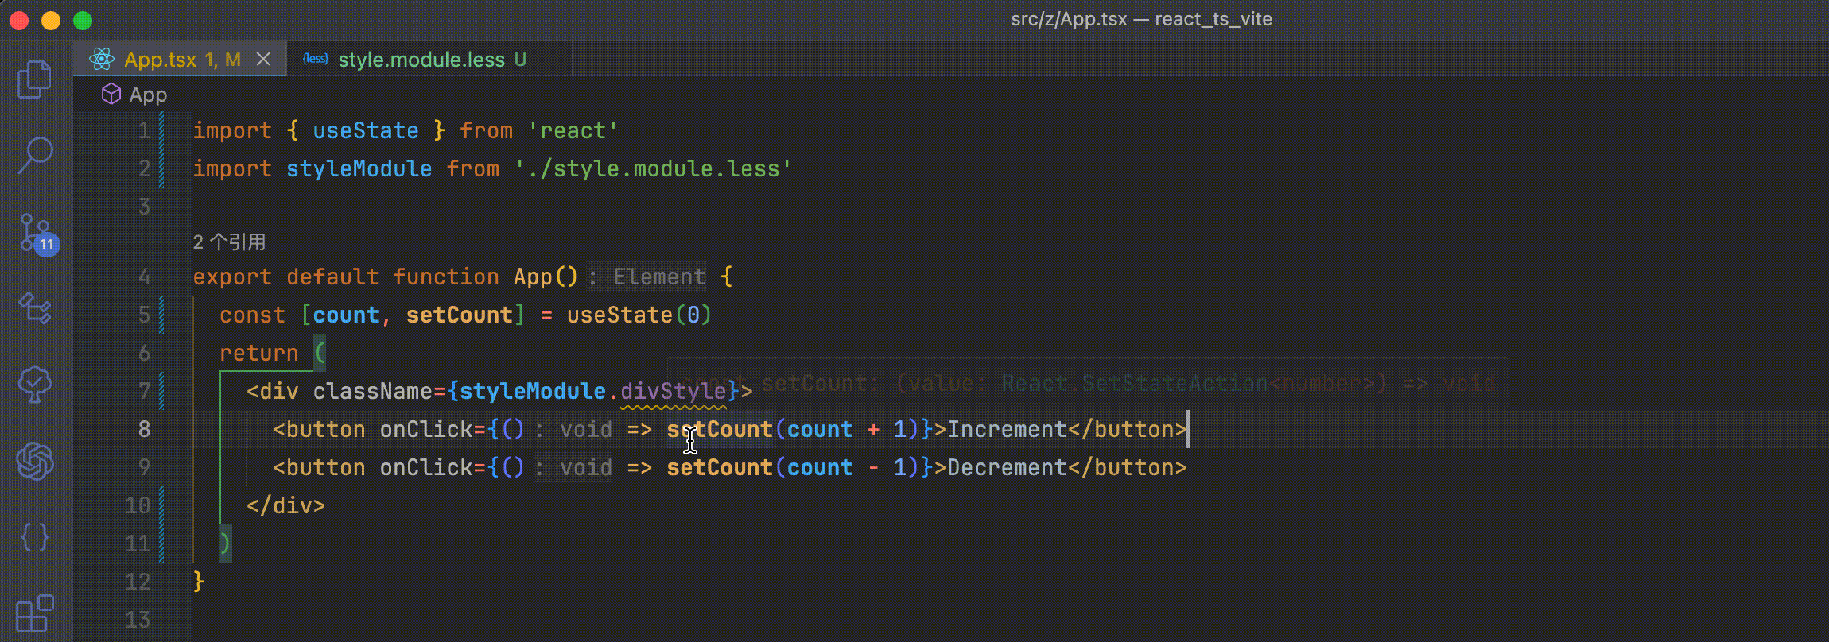Click the App breadcrumb item
The image size is (1829, 642).
coord(148,95)
